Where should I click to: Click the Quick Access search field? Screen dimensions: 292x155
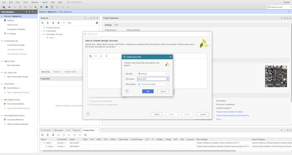point(77,2)
